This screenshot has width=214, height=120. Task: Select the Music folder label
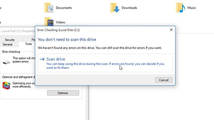(x=192, y=8)
